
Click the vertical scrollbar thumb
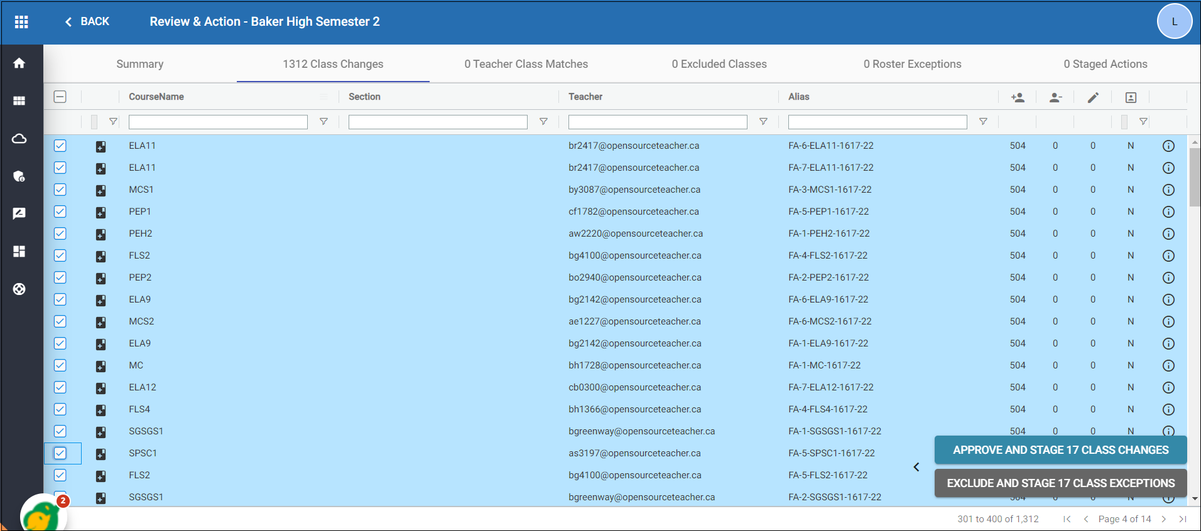(x=1194, y=177)
